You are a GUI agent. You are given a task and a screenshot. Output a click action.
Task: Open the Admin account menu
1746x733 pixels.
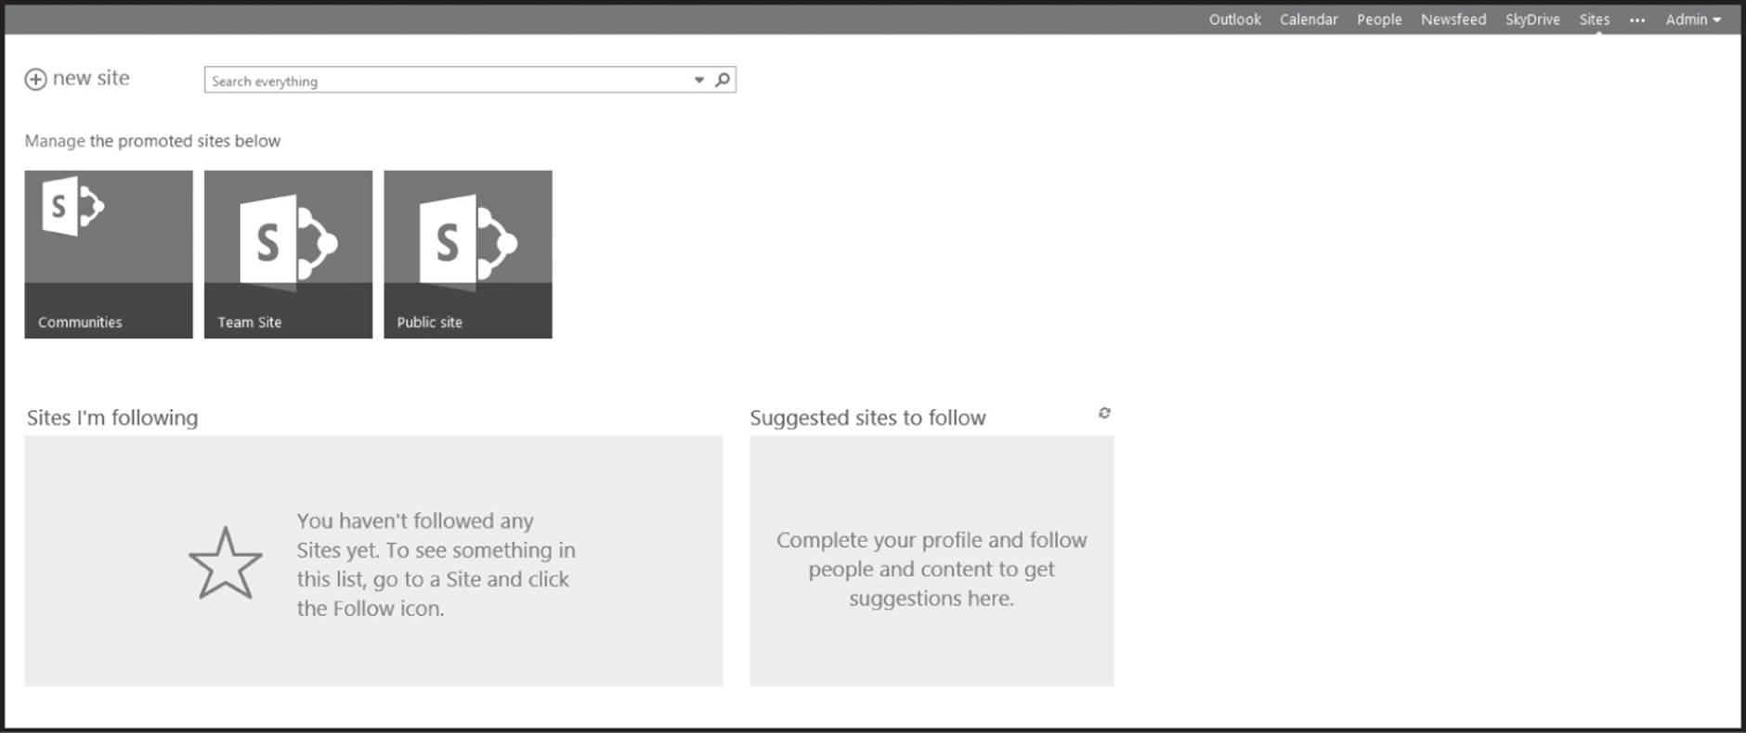(x=1693, y=19)
